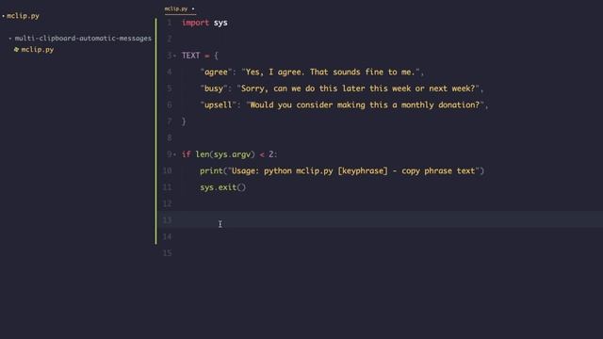Open mclip.py in the open files list
The image size is (603, 339).
(x=23, y=16)
